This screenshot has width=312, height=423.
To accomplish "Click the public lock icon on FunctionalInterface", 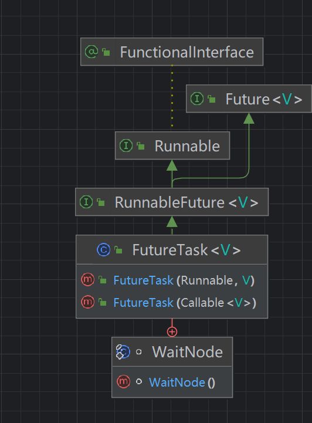I will click(x=106, y=52).
